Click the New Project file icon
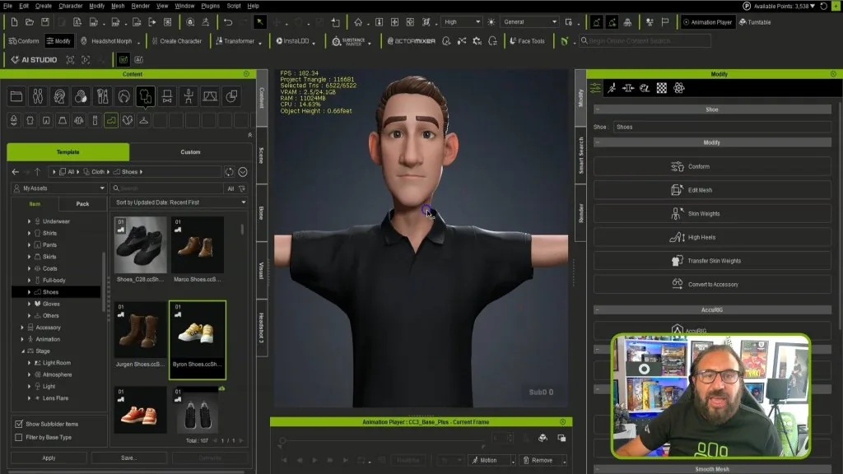This screenshot has height=474, width=843. (x=15, y=22)
